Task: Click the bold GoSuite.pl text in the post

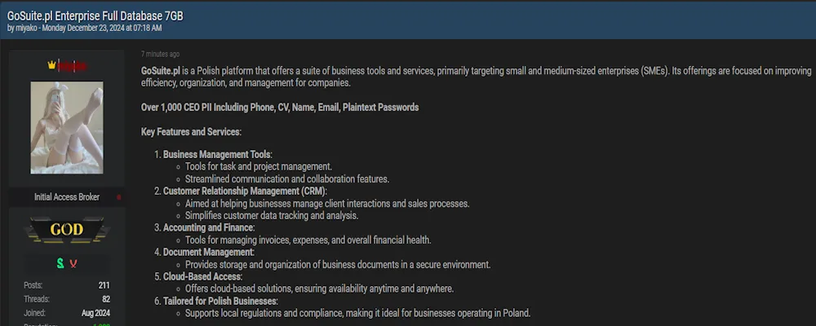Action: (160, 71)
